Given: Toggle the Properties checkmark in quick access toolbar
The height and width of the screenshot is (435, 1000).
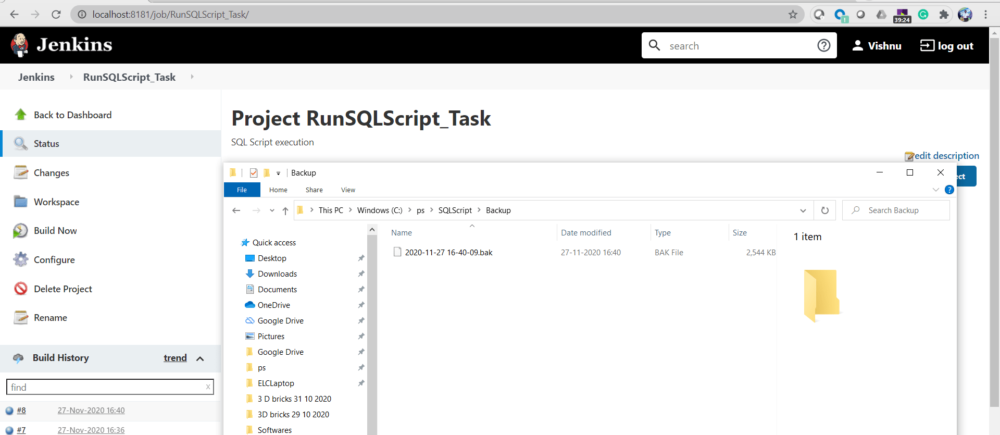Looking at the screenshot, I should 254,173.
